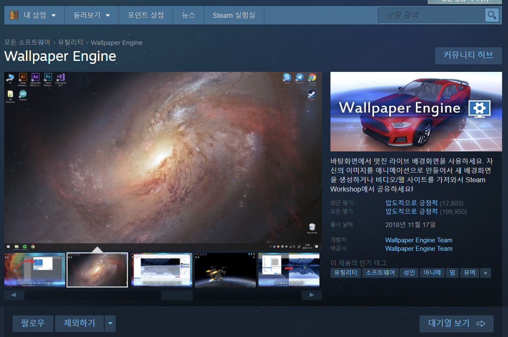
Task: Click the 아니메 tag
Action: [x=432, y=273]
